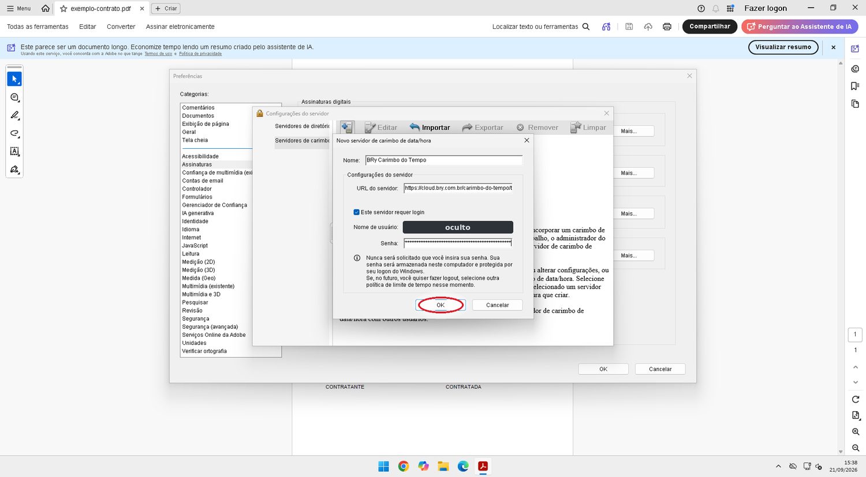Open the Política de privacidade link
The width and height of the screenshot is (866, 477).
(x=200, y=54)
